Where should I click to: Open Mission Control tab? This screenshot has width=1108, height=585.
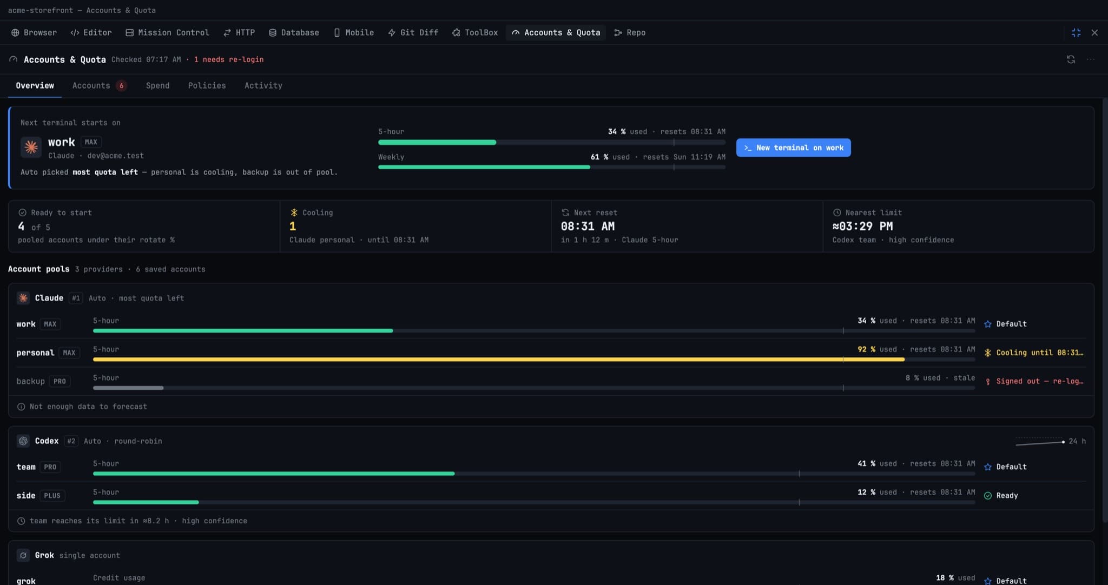167,32
